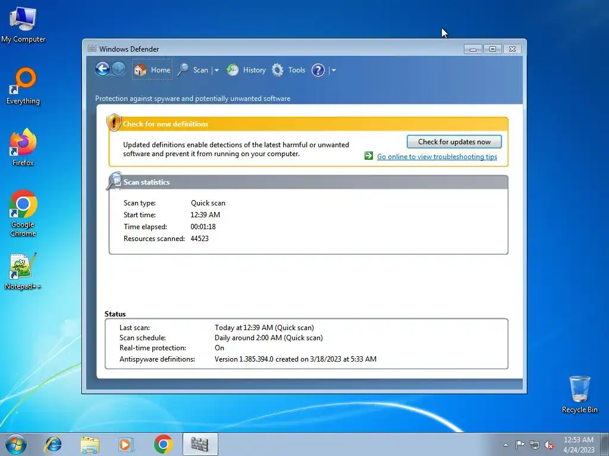Open Go online to view troubleshooting tips
This screenshot has width=609, height=456.
click(x=437, y=157)
